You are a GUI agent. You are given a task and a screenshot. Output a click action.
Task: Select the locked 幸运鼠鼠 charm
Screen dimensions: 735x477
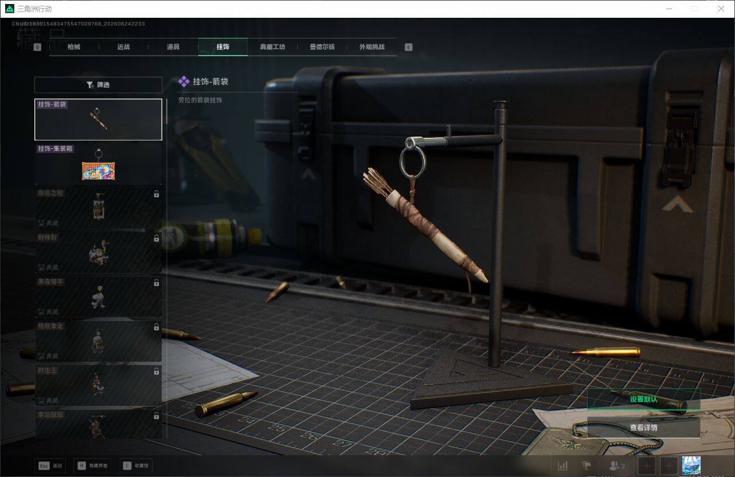(98, 424)
